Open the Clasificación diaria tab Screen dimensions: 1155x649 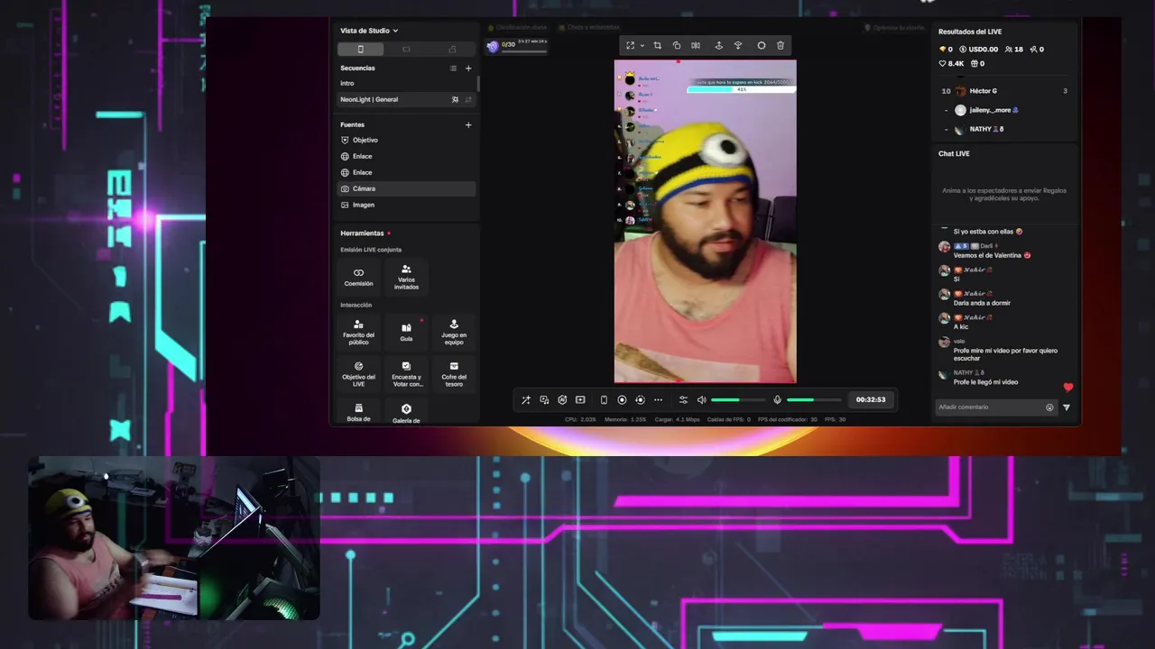(517, 28)
